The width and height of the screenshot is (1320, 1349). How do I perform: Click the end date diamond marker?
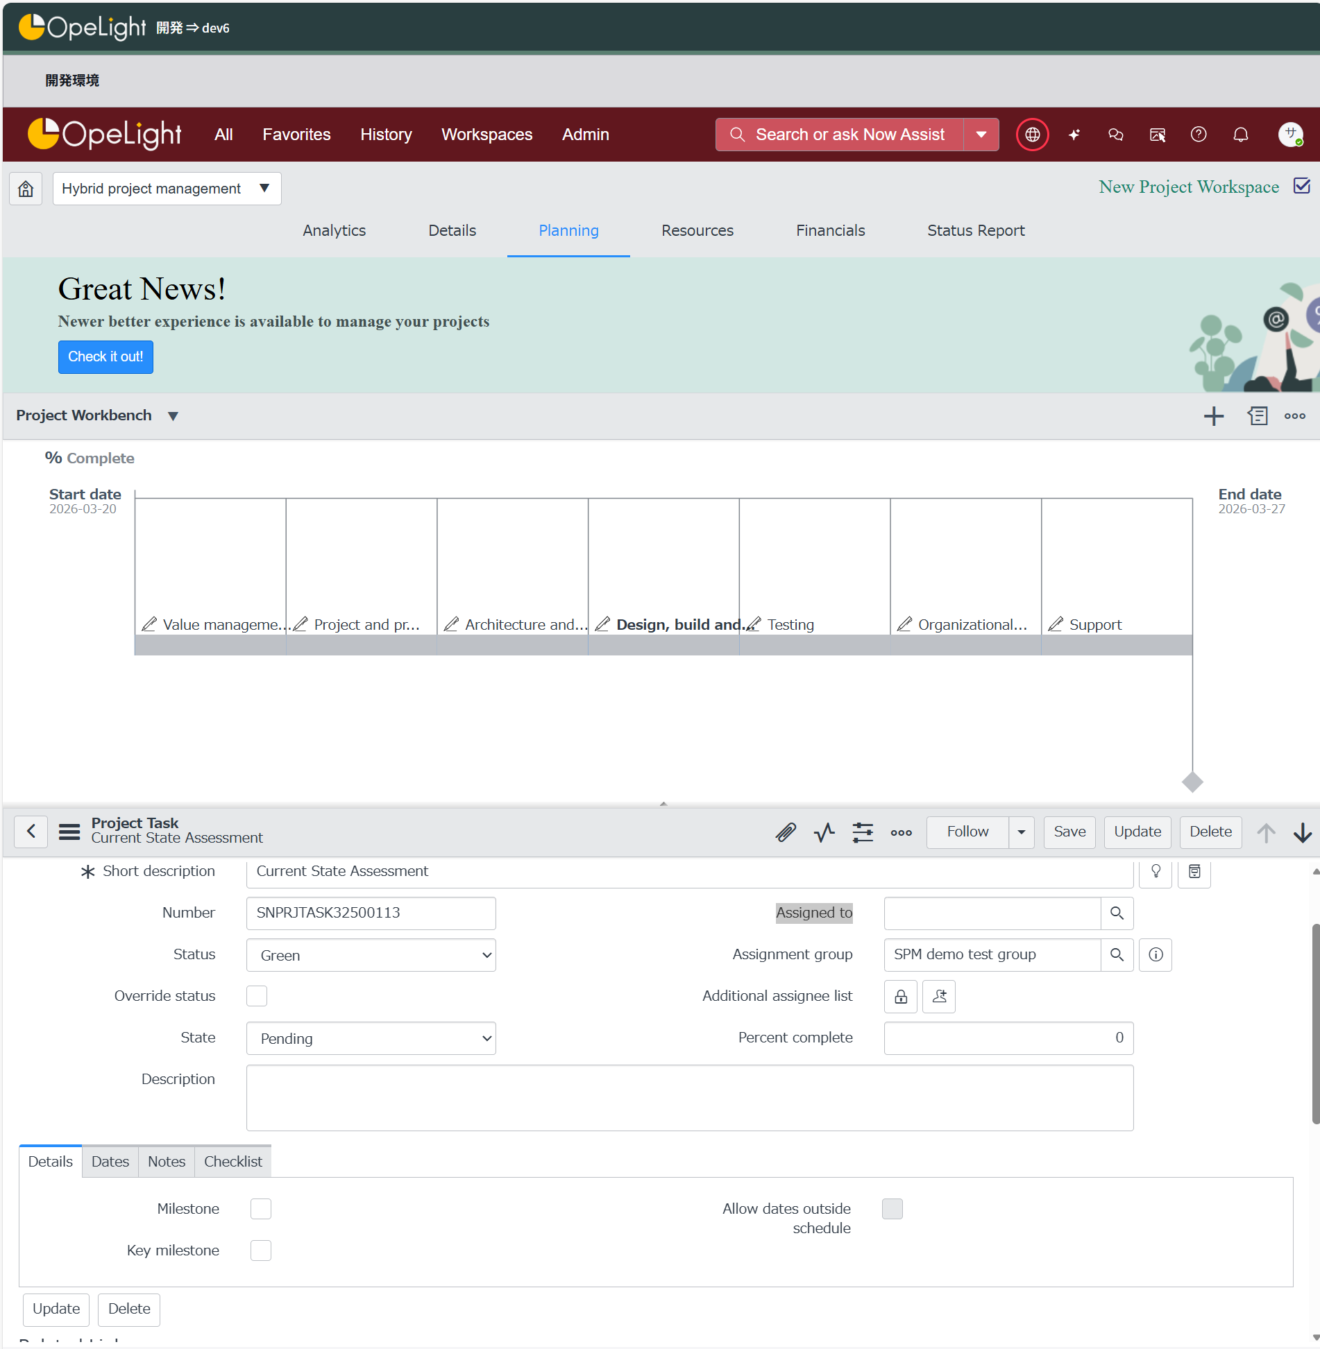(x=1192, y=782)
